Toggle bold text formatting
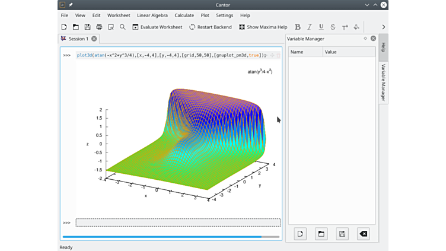446x251 pixels. (x=298, y=27)
